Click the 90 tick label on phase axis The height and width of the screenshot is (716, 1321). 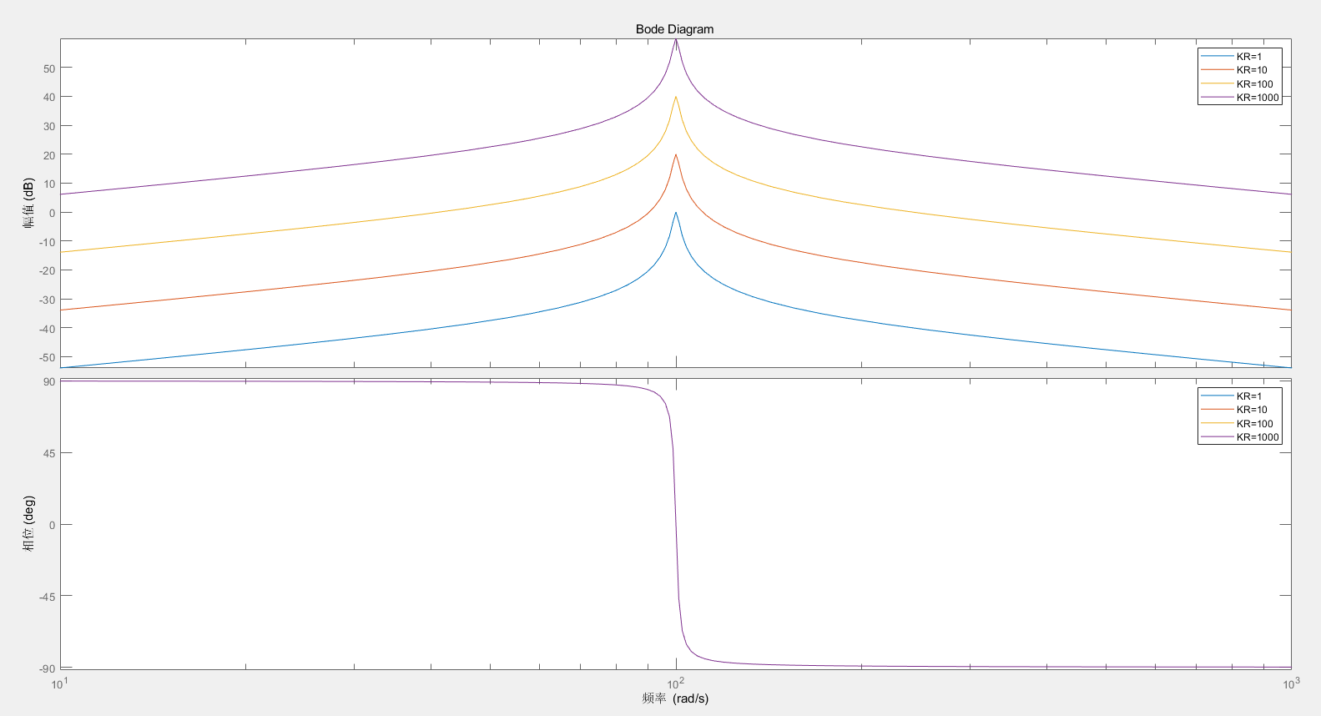[49, 382]
